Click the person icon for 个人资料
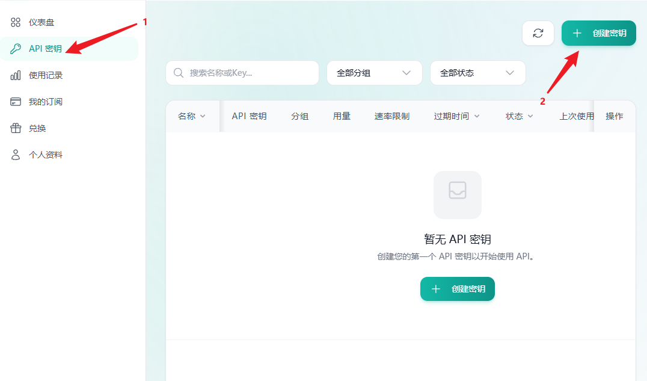This screenshot has width=647, height=381. [x=15, y=155]
